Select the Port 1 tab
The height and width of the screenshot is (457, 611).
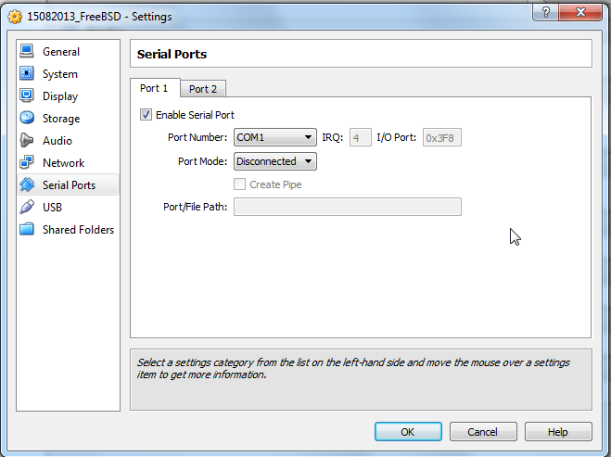(154, 88)
